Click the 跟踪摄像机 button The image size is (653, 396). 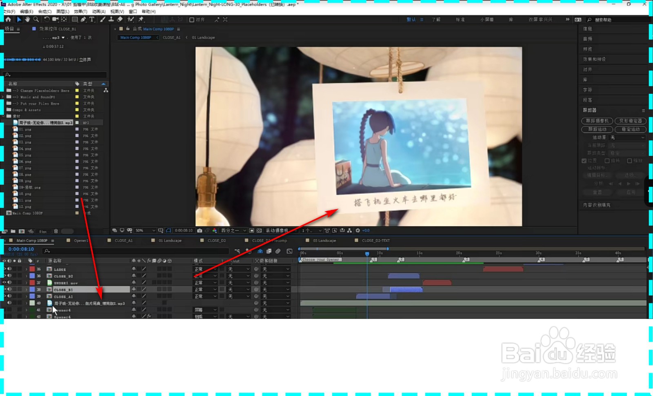point(597,121)
